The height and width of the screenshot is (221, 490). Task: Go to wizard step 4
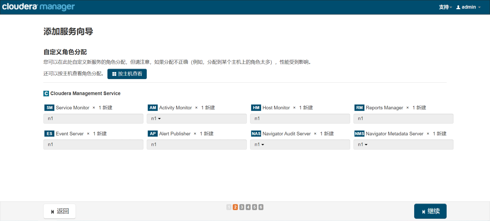[x=248, y=207]
